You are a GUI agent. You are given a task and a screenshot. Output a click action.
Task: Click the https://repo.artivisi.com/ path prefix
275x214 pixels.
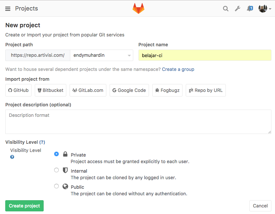point(38,55)
